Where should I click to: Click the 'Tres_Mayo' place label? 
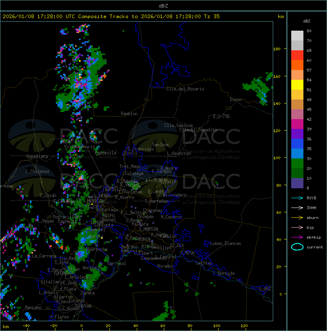click(x=130, y=166)
